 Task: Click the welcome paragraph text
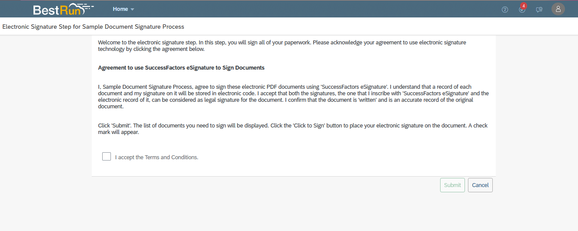(282, 46)
